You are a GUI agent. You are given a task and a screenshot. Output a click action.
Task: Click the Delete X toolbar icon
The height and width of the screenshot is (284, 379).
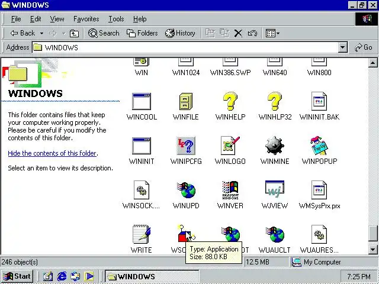point(238,33)
